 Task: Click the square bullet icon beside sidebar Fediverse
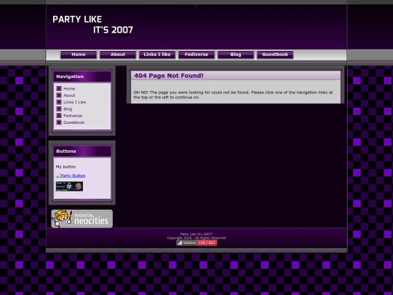pos(59,116)
